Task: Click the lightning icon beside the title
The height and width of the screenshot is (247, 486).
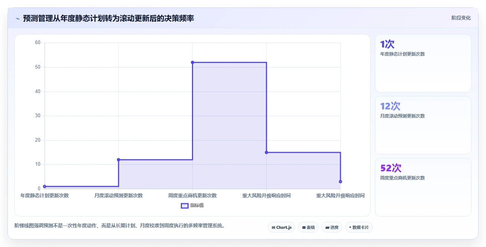Action: point(17,18)
